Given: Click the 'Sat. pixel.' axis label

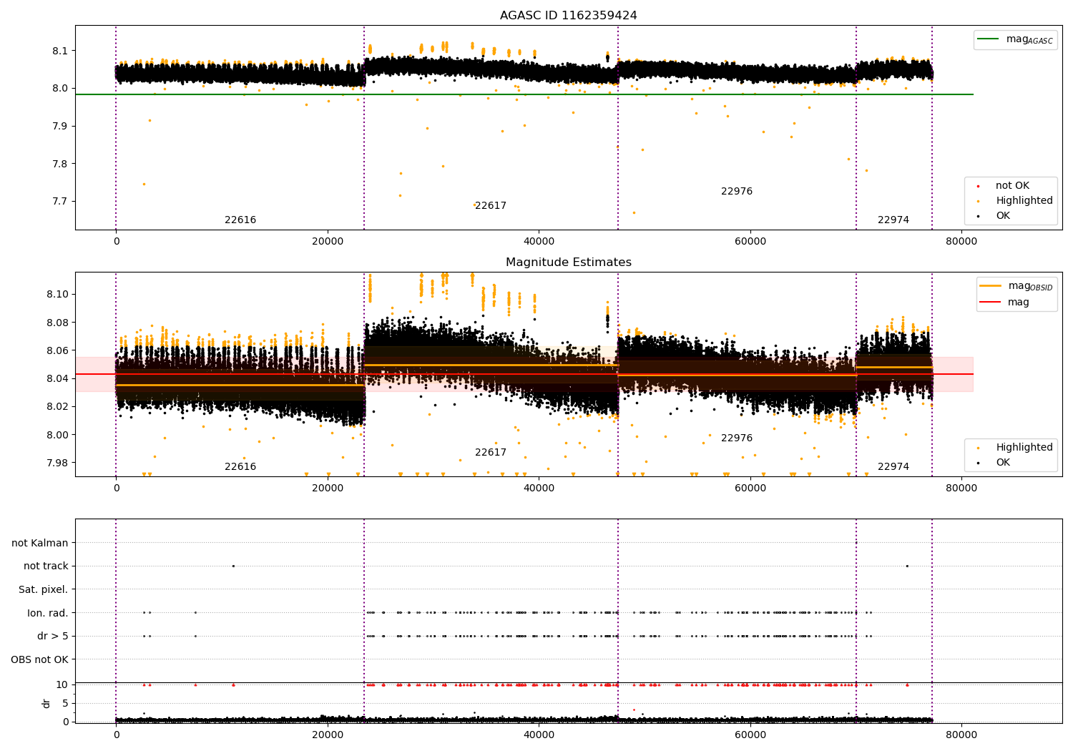Looking at the screenshot, I should [44, 589].
